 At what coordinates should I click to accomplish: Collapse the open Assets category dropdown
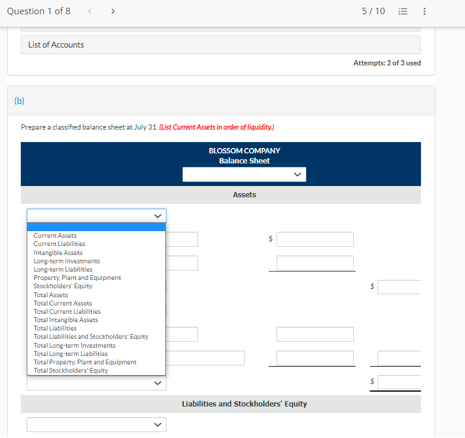[96, 216]
